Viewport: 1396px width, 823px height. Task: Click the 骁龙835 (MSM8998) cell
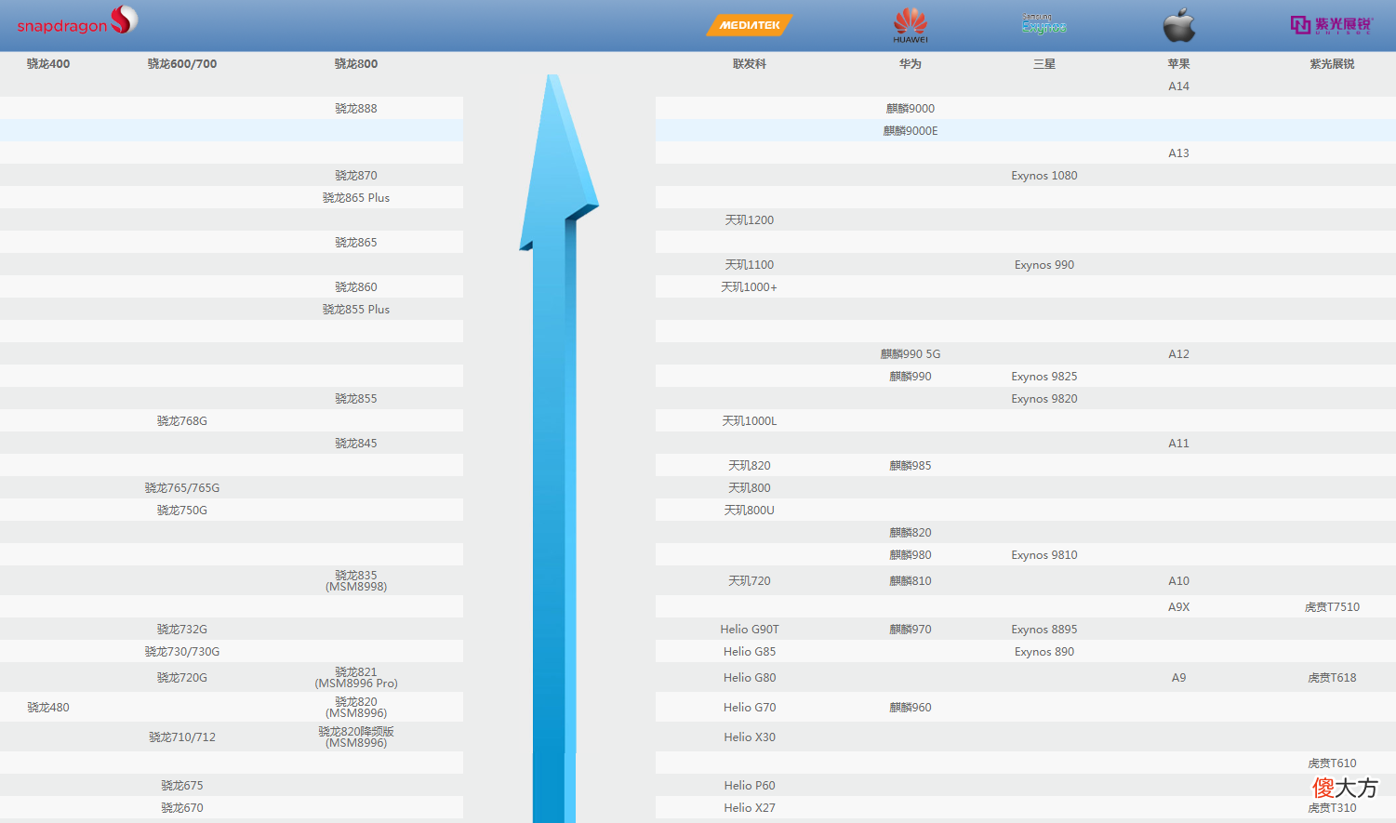coord(356,581)
